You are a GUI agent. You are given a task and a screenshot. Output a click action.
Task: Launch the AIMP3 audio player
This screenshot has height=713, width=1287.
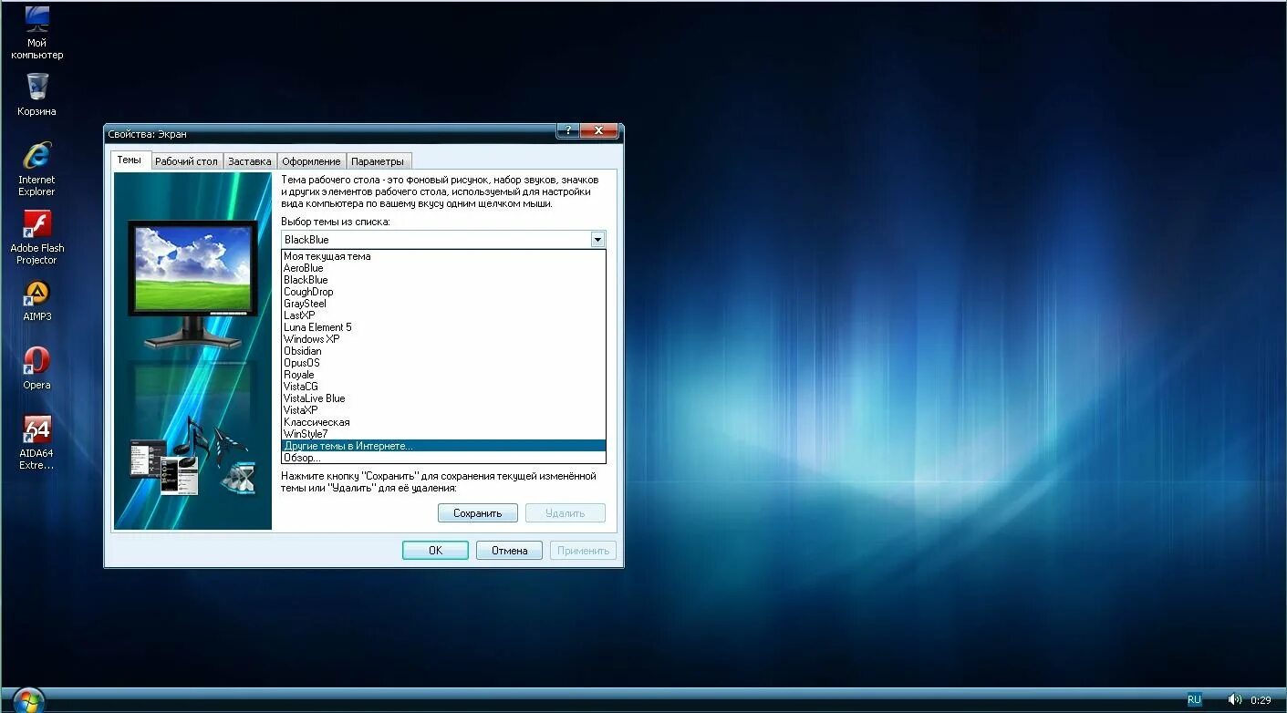tap(36, 294)
